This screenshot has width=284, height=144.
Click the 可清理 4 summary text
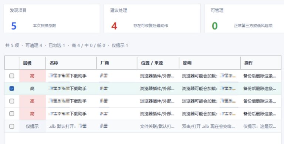point(34,45)
